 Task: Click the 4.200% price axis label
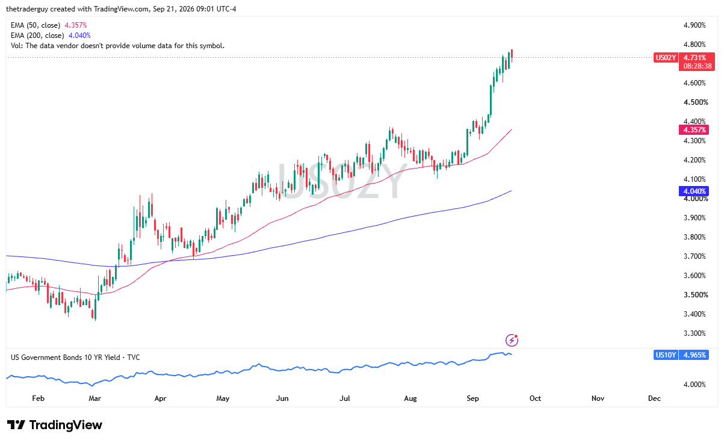click(694, 160)
